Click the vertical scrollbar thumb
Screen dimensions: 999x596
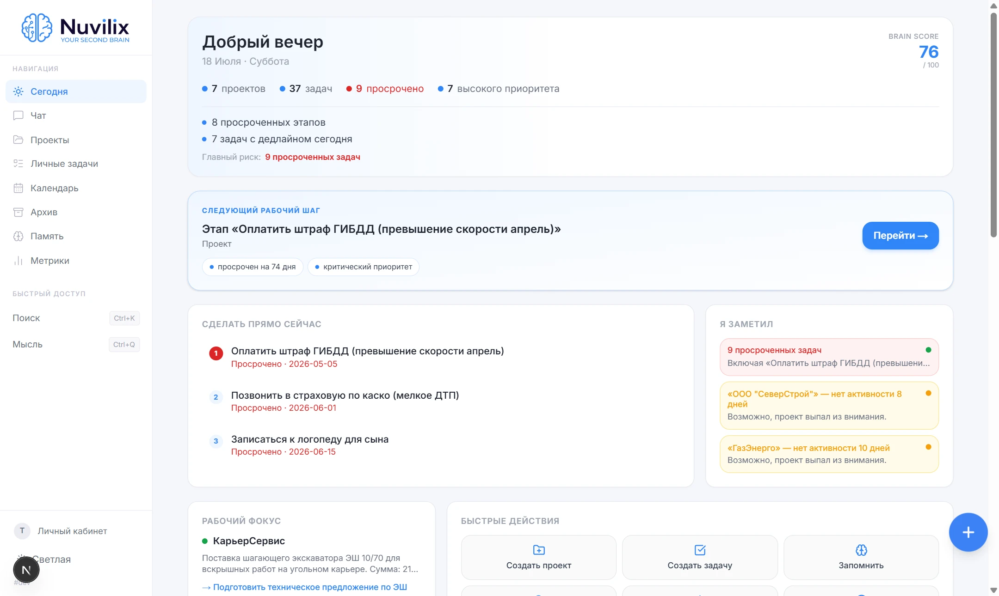pos(993,125)
